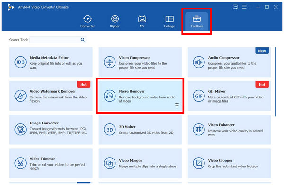The image size is (284, 185).
Task: Select the Toolbox tab
Action: 196,21
